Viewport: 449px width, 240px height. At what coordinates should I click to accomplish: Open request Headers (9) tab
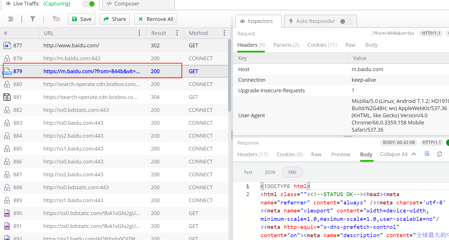(251, 45)
